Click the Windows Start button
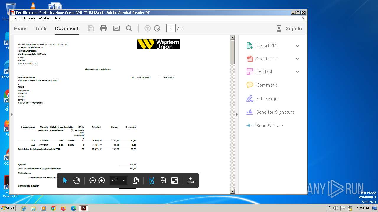The image size is (378, 212). pos(8,208)
